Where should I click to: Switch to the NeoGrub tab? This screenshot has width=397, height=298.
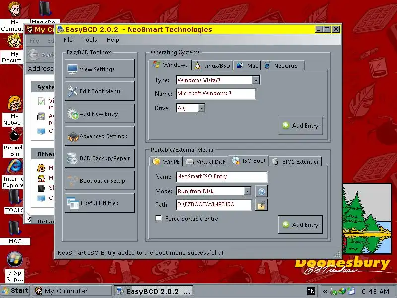click(282, 66)
